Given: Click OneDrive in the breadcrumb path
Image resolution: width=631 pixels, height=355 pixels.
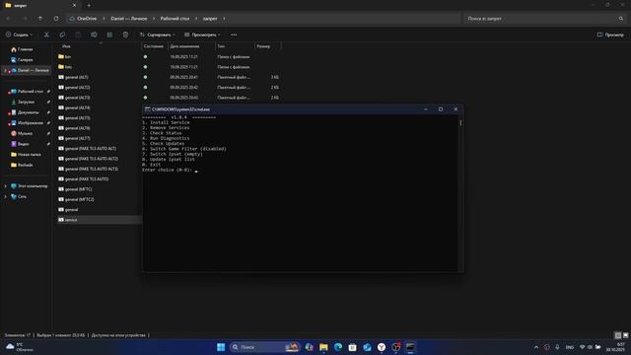Looking at the screenshot, I should pyautogui.click(x=87, y=19).
